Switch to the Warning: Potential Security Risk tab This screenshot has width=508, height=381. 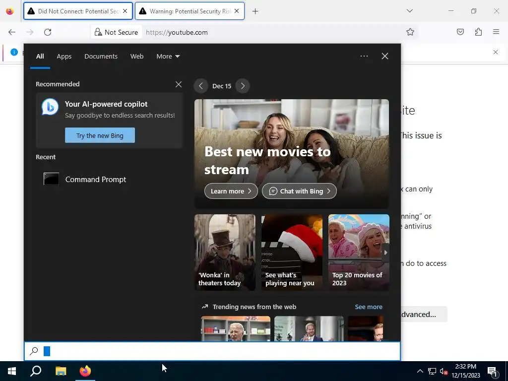[190, 11]
